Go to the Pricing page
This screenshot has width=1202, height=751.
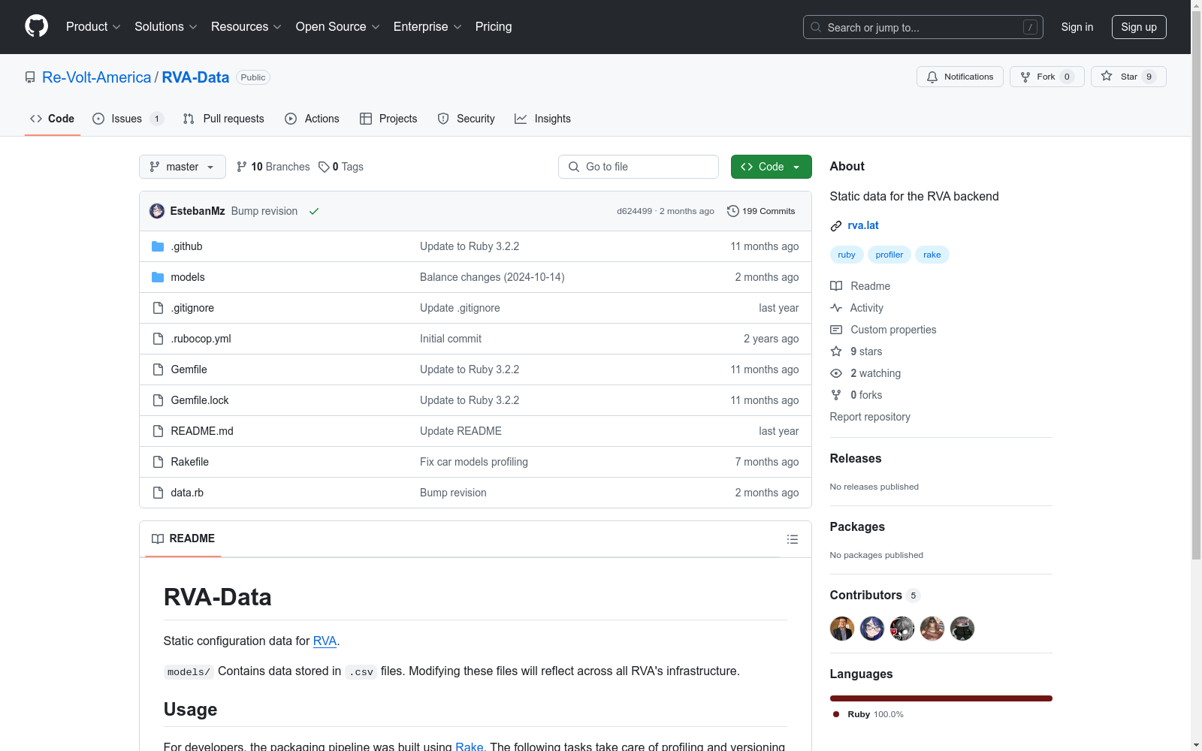point(494,27)
